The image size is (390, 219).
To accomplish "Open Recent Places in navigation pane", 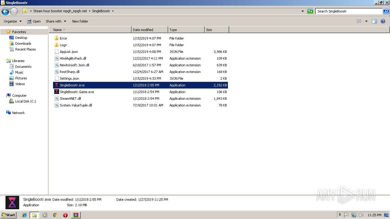I will click(x=25, y=49).
